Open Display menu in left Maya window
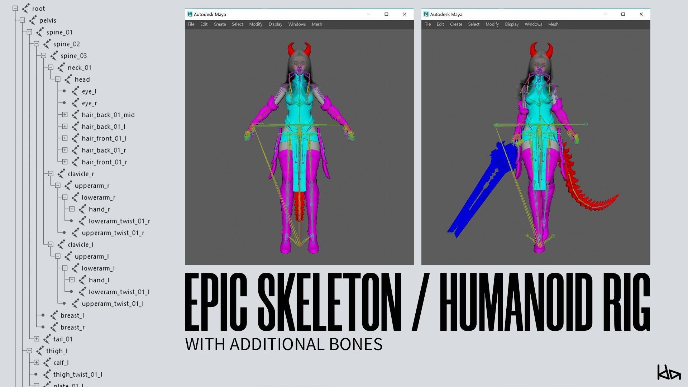This screenshot has width=688, height=387. pos(275,24)
